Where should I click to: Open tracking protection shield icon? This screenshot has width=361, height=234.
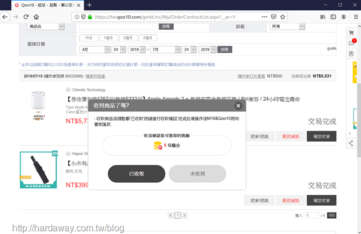83,17
